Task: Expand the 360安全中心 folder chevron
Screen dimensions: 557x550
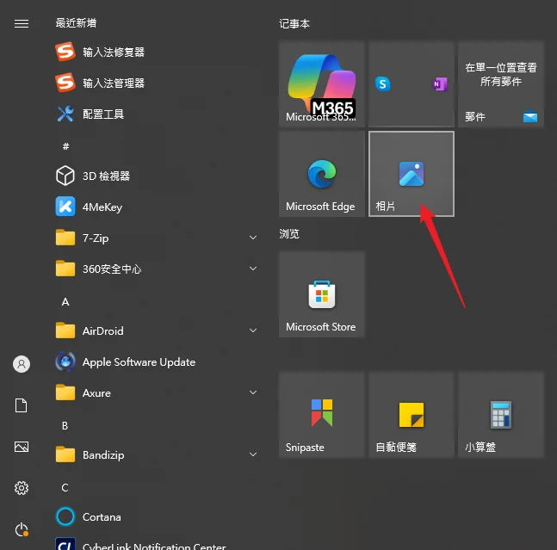Action: 253,269
